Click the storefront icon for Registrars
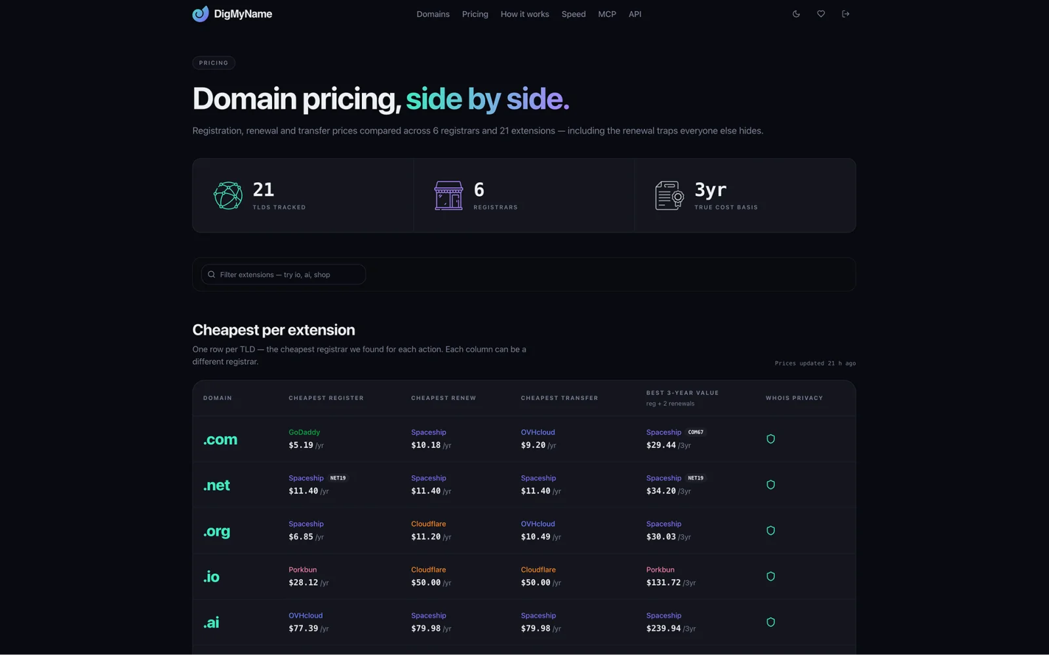Image resolution: width=1049 pixels, height=655 pixels. (448, 195)
